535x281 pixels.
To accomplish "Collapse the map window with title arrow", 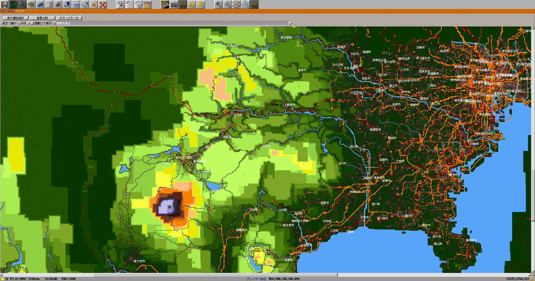I will (5, 11).
